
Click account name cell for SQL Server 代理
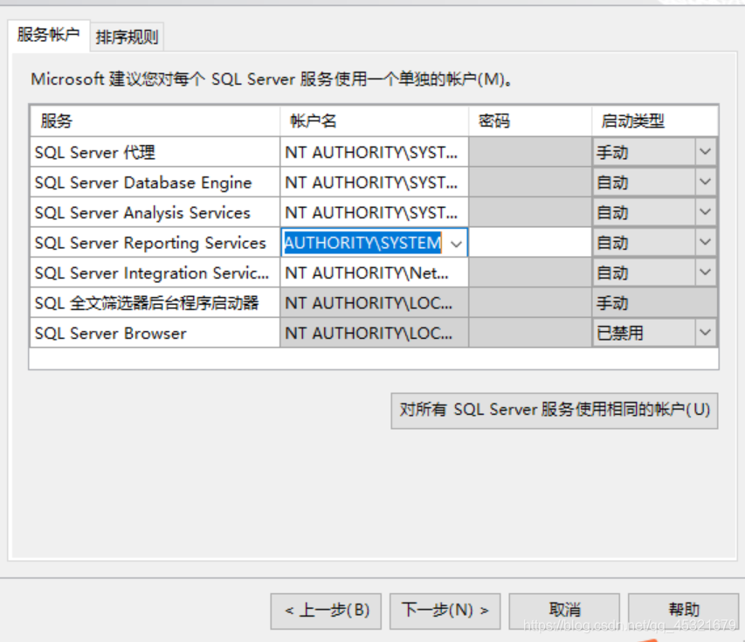(374, 152)
